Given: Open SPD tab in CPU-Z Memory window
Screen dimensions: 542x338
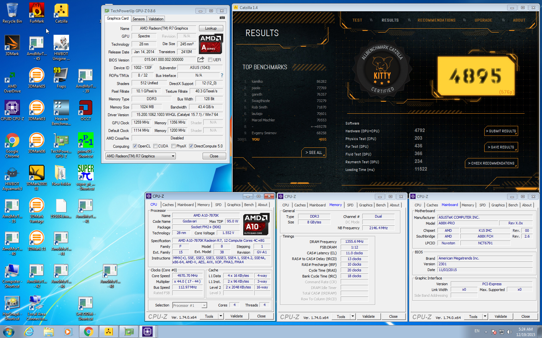Looking at the screenshot, I should click(x=350, y=205).
